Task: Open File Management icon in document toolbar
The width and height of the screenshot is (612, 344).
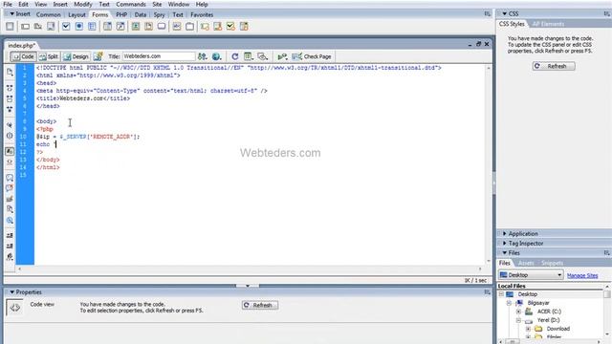Action: [x=202, y=56]
